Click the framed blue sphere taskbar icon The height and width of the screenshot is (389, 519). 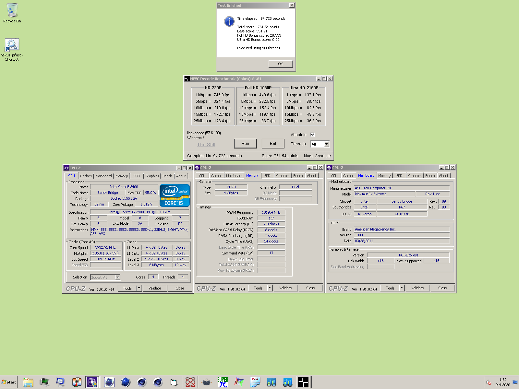(109, 382)
